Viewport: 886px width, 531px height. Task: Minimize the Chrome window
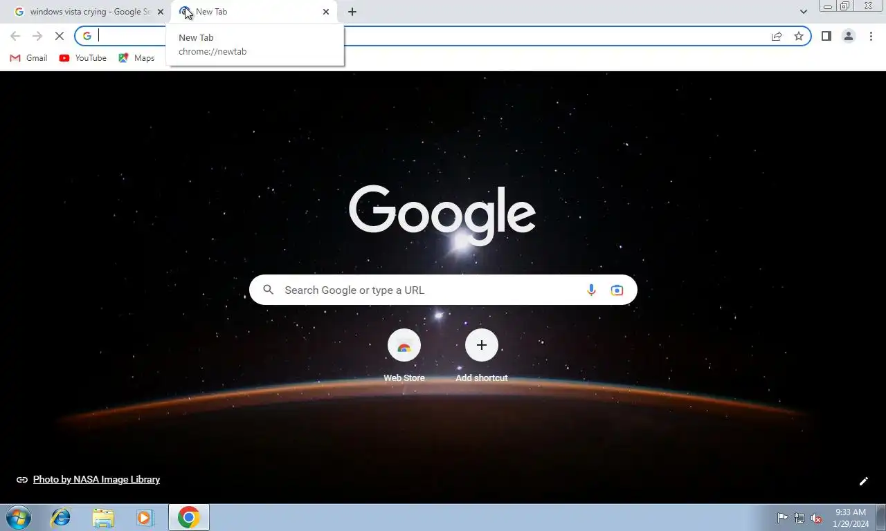point(828,6)
